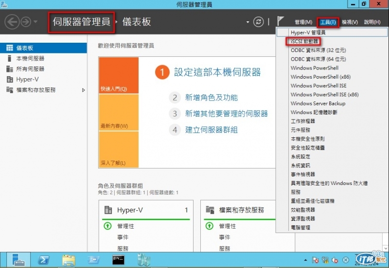389x268 pixels.
Task: Open 本機安全性原則
Action: 332,139
